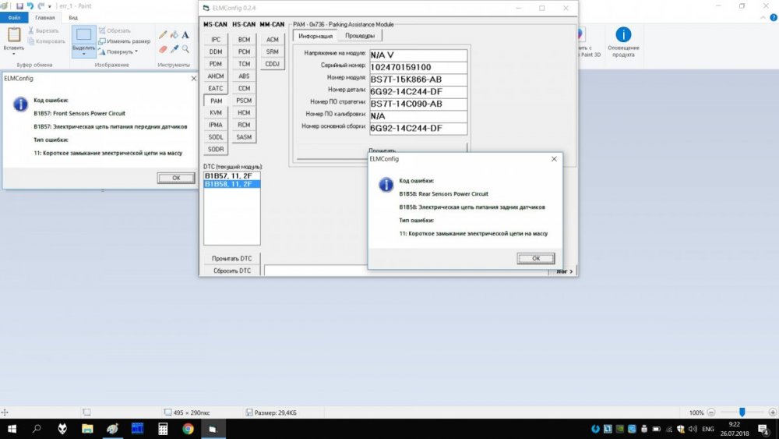Screen dimensions: 779x439
Task: Click OK in the B1B57 error dialog
Action: pos(176,178)
